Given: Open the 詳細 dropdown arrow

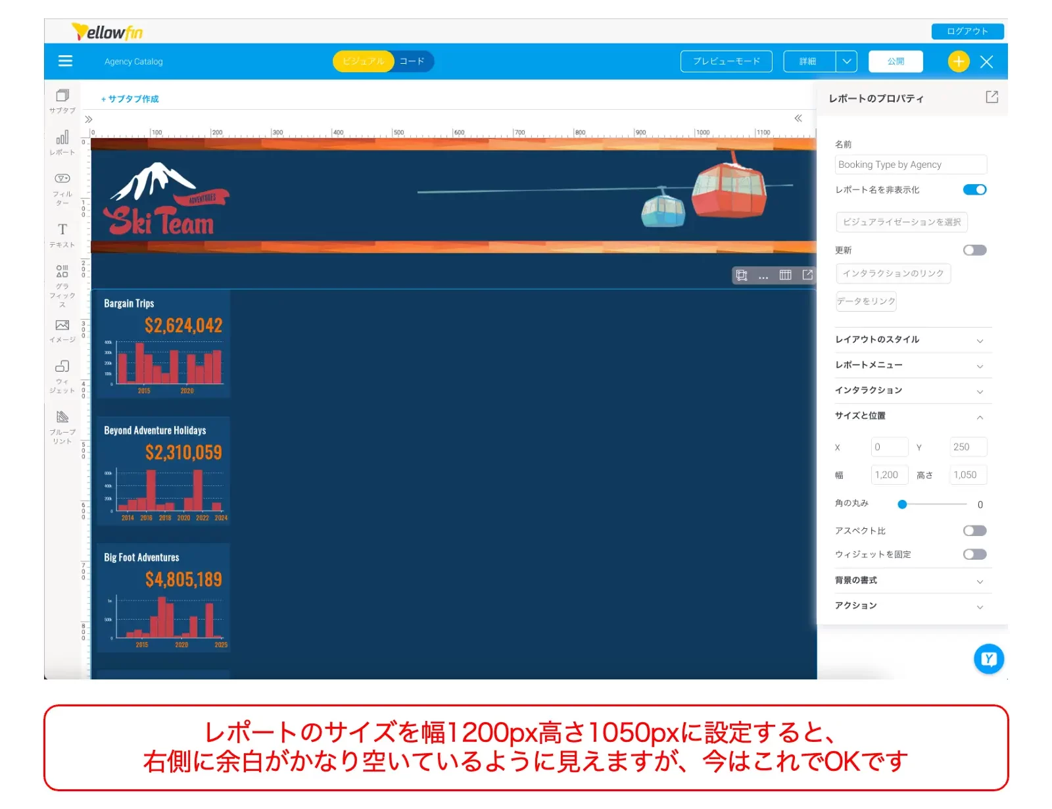Looking at the screenshot, I should tap(847, 61).
